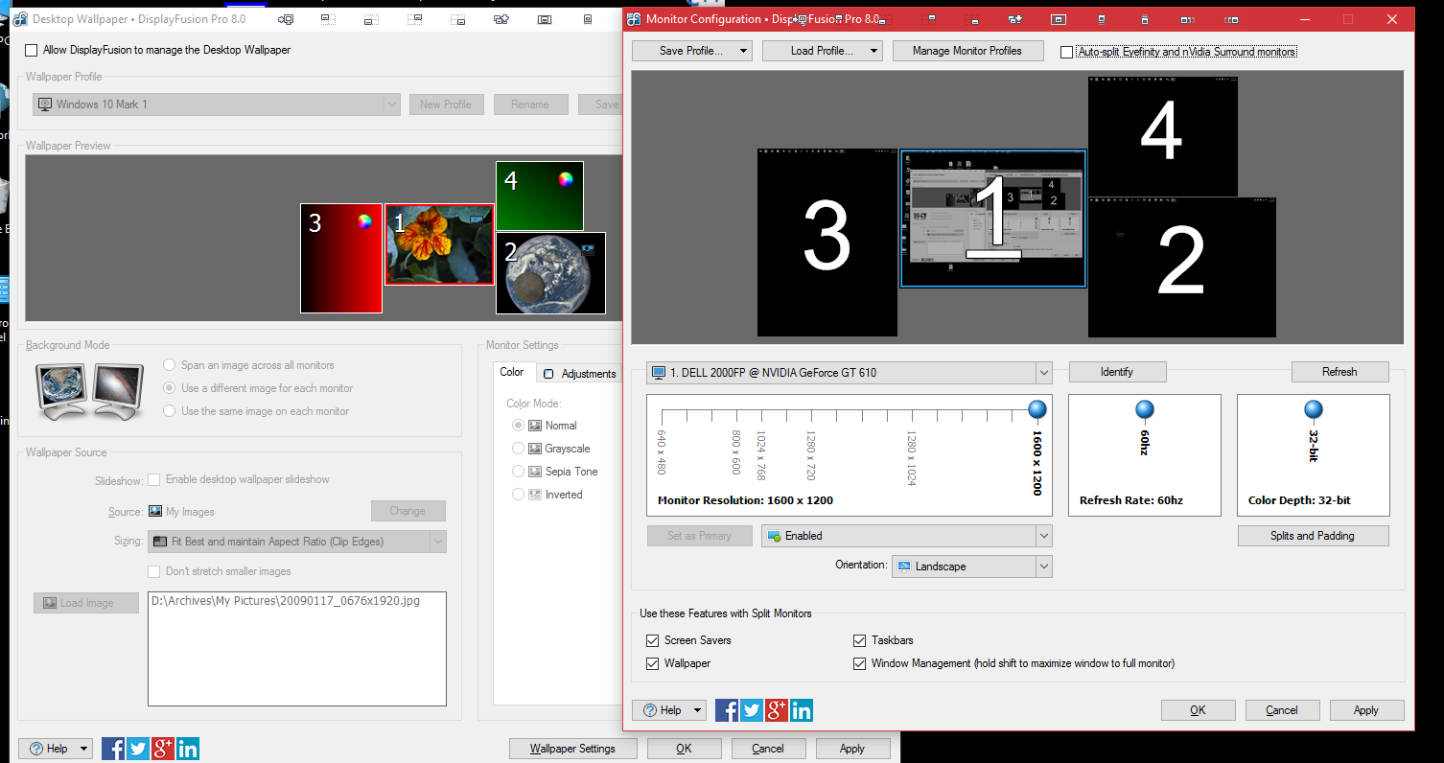Open the DELL 2000FP monitor selector dropdown
The width and height of the screenshot is (1444, 763).
pyautogui.click(x=1043, y=373)
